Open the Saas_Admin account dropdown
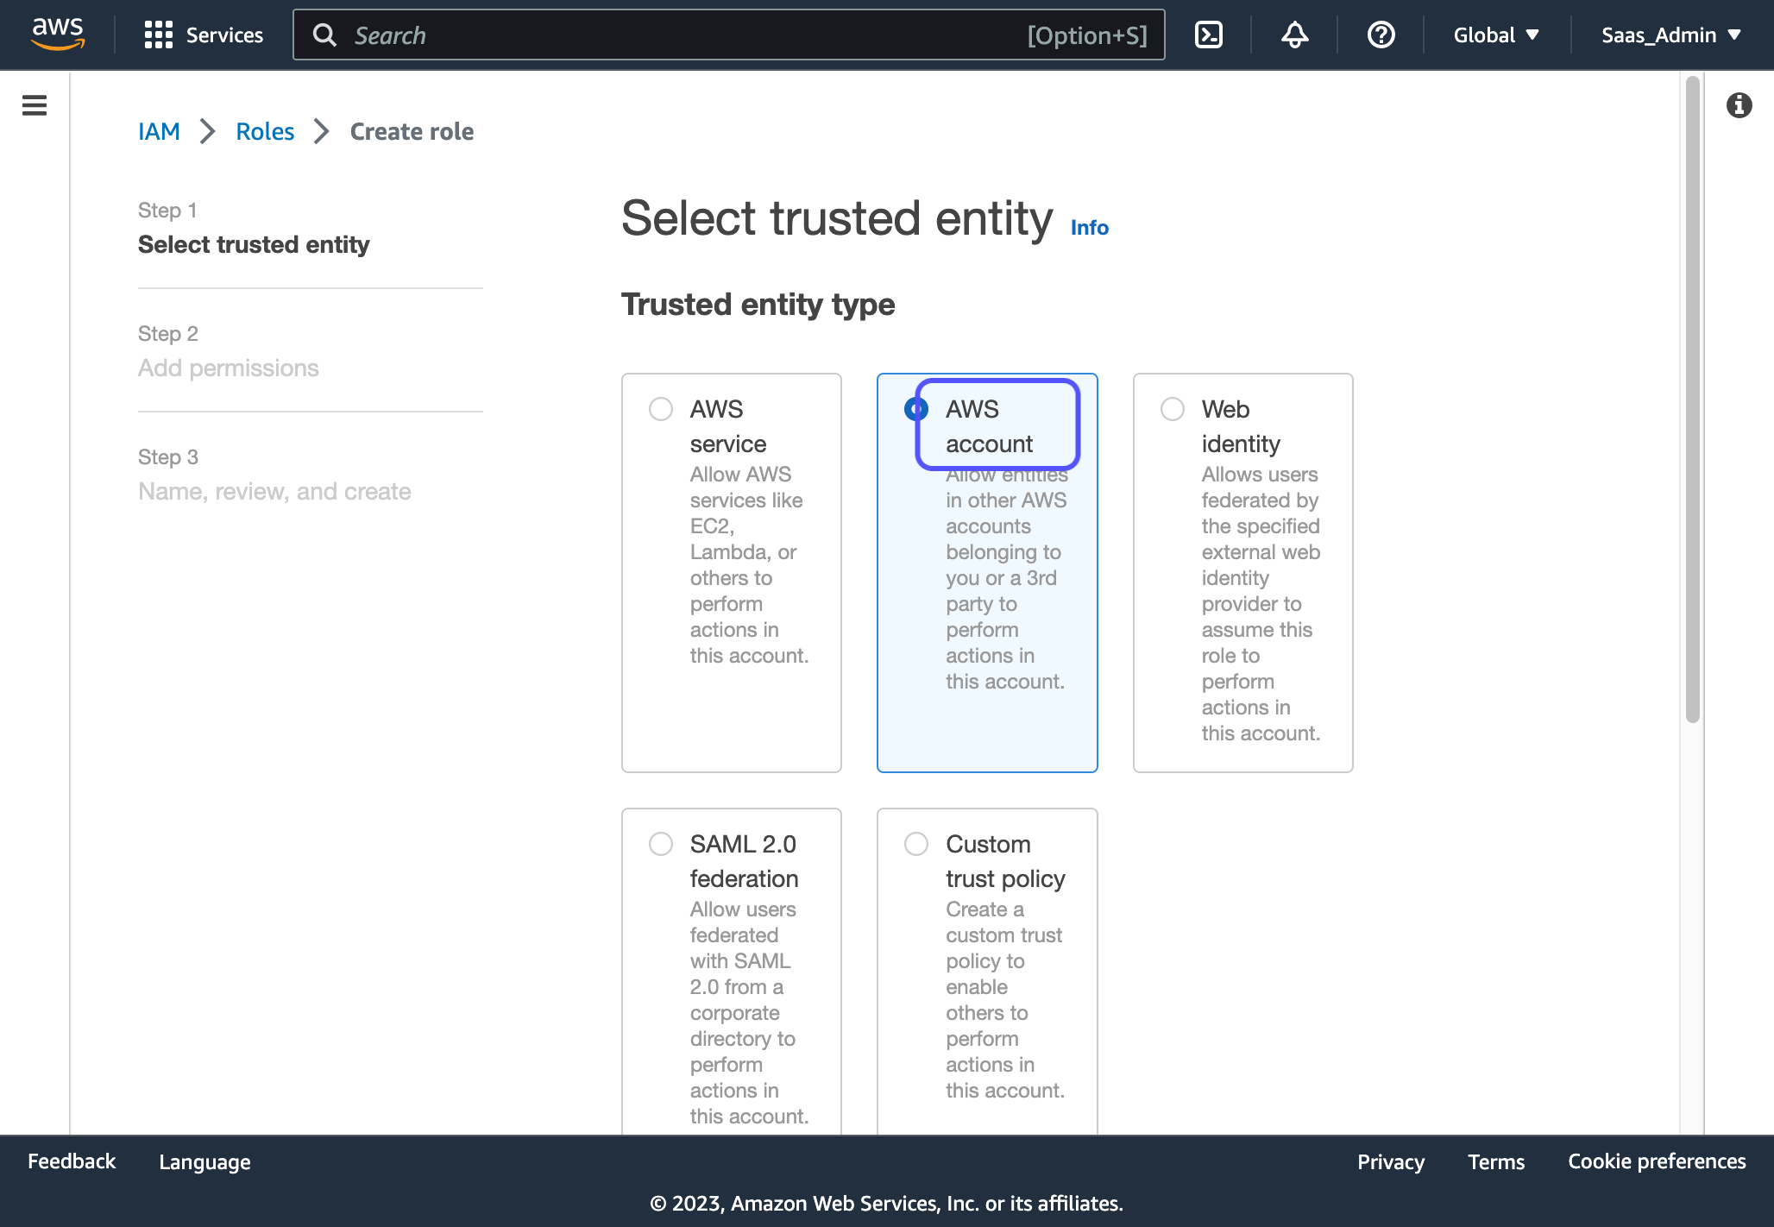Screen dimensions: 1774x1227 [x=1670, y=35]
